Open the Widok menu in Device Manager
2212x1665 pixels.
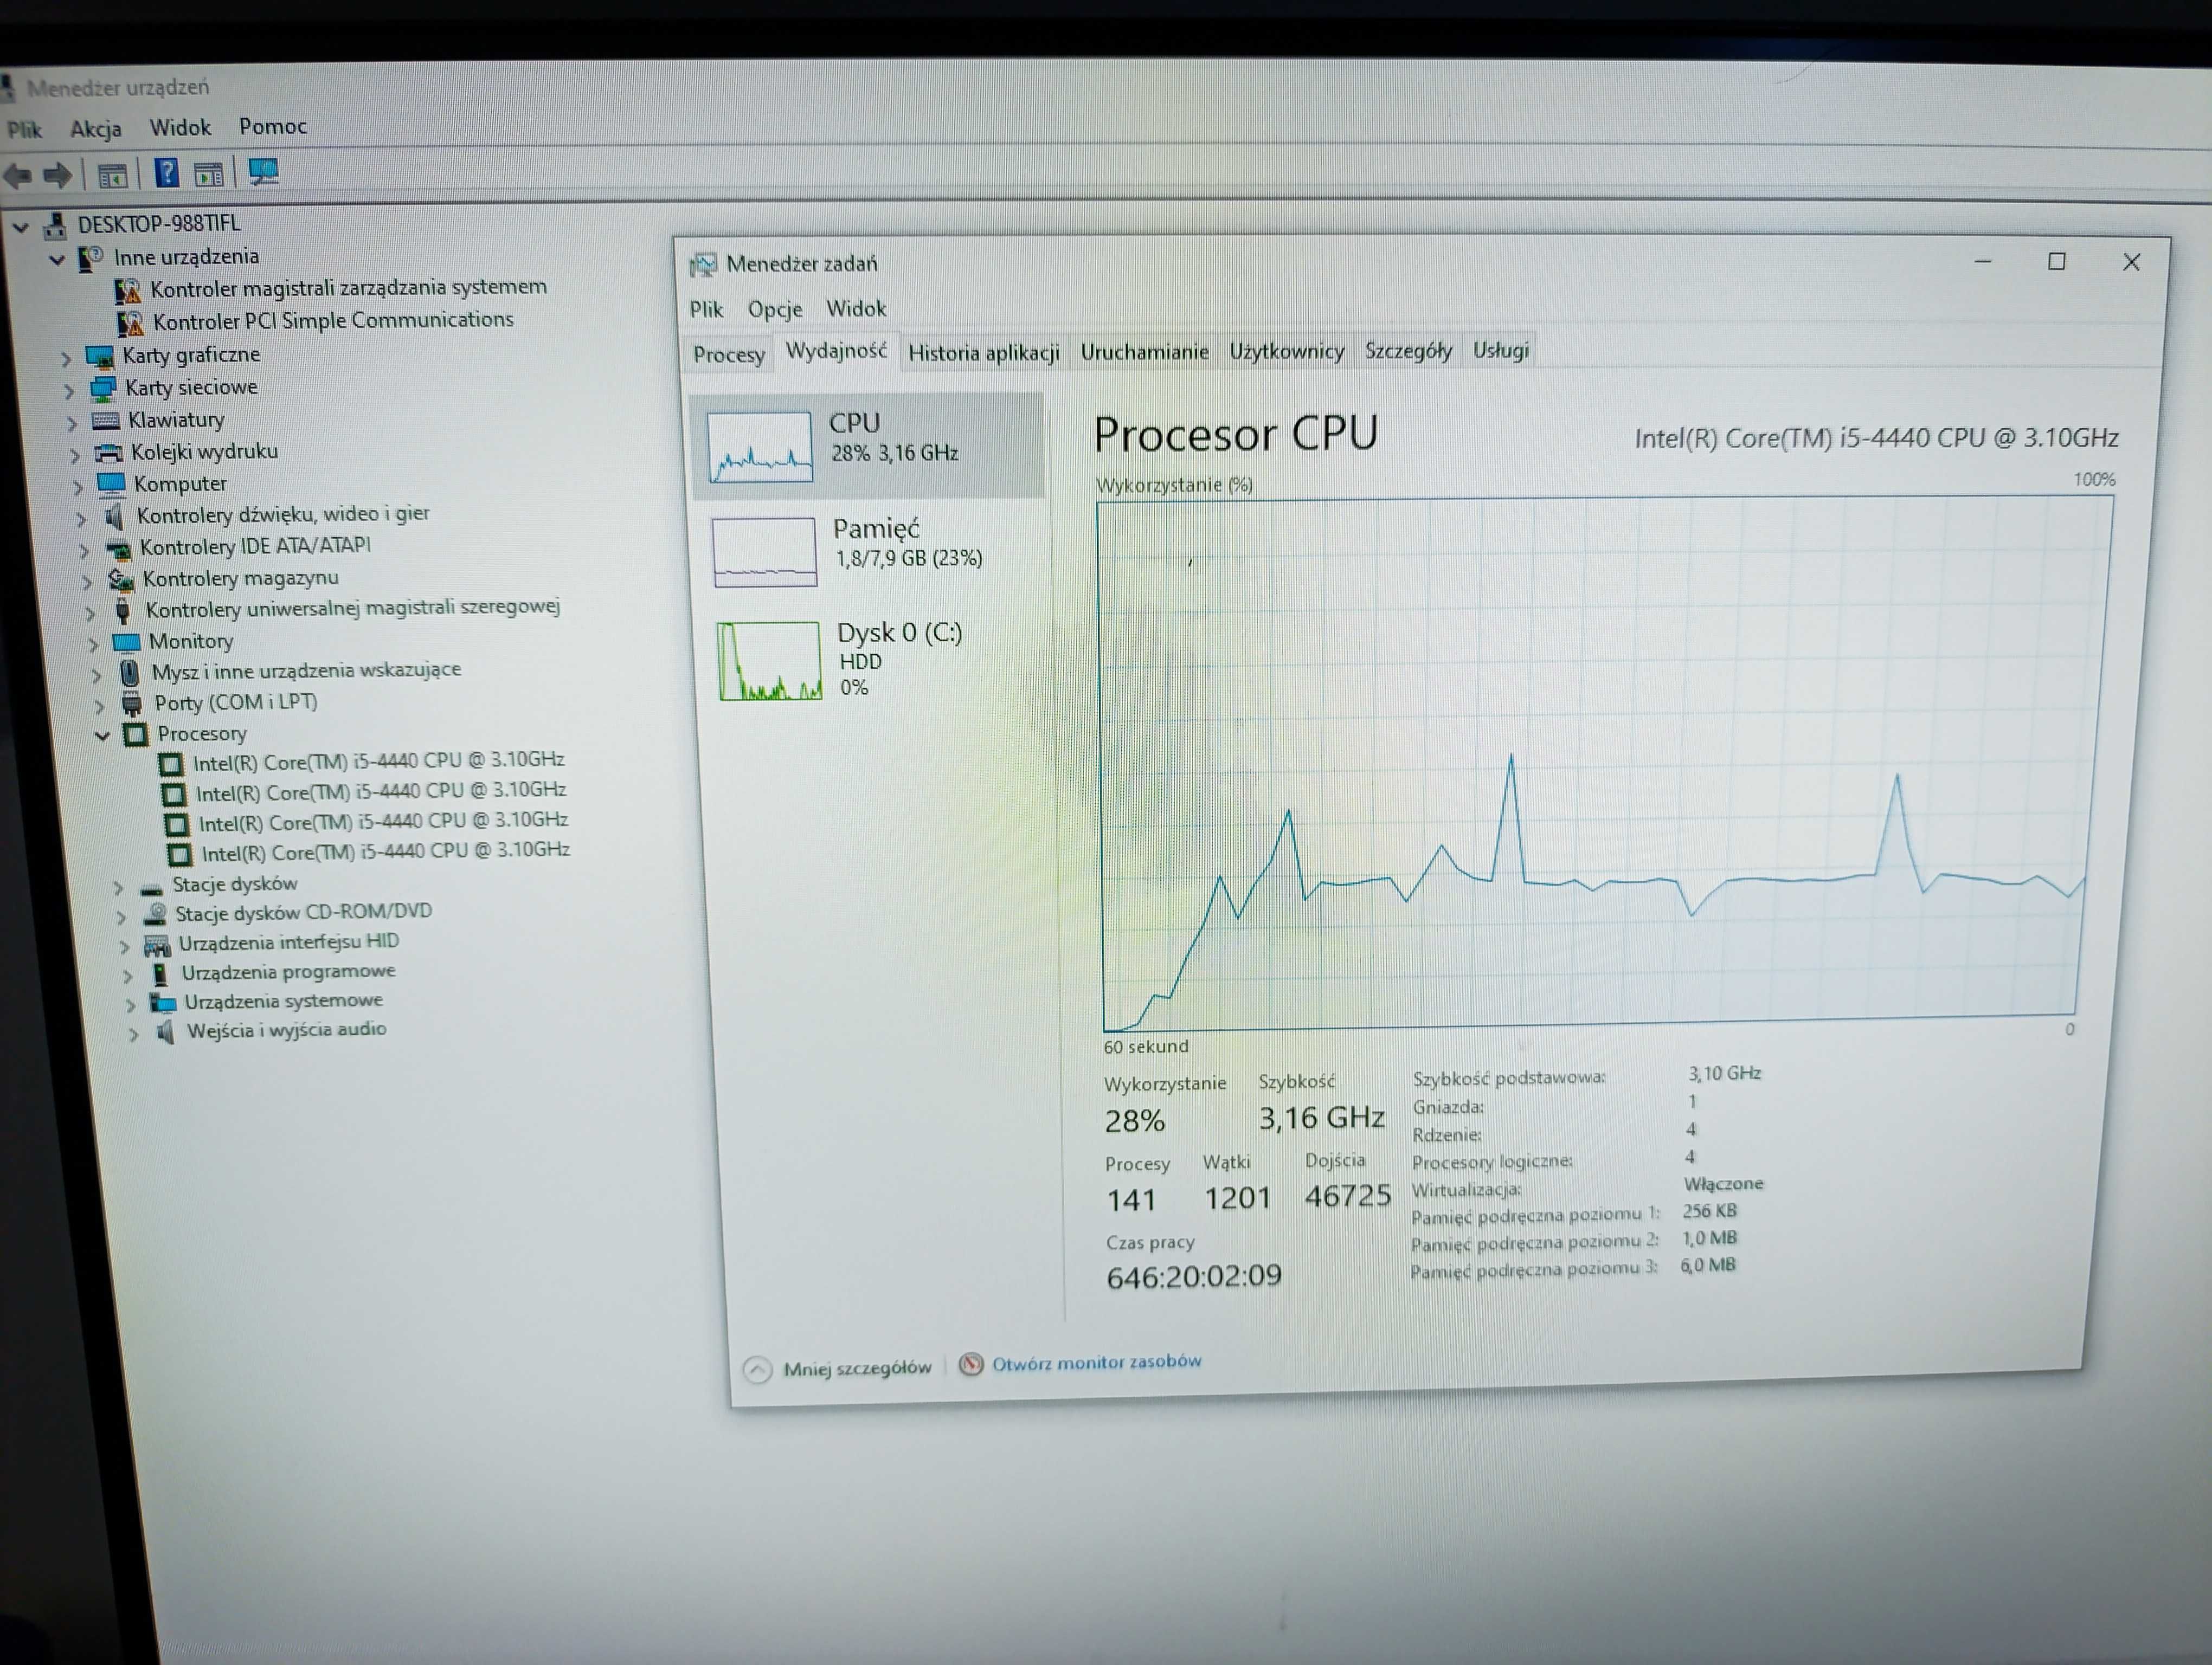click(x=180, y=128)
